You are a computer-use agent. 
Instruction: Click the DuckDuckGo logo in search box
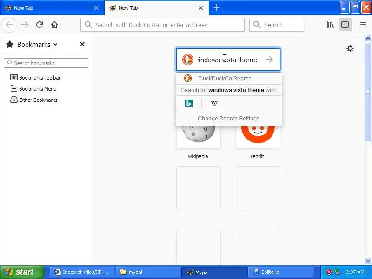[188, 60]
